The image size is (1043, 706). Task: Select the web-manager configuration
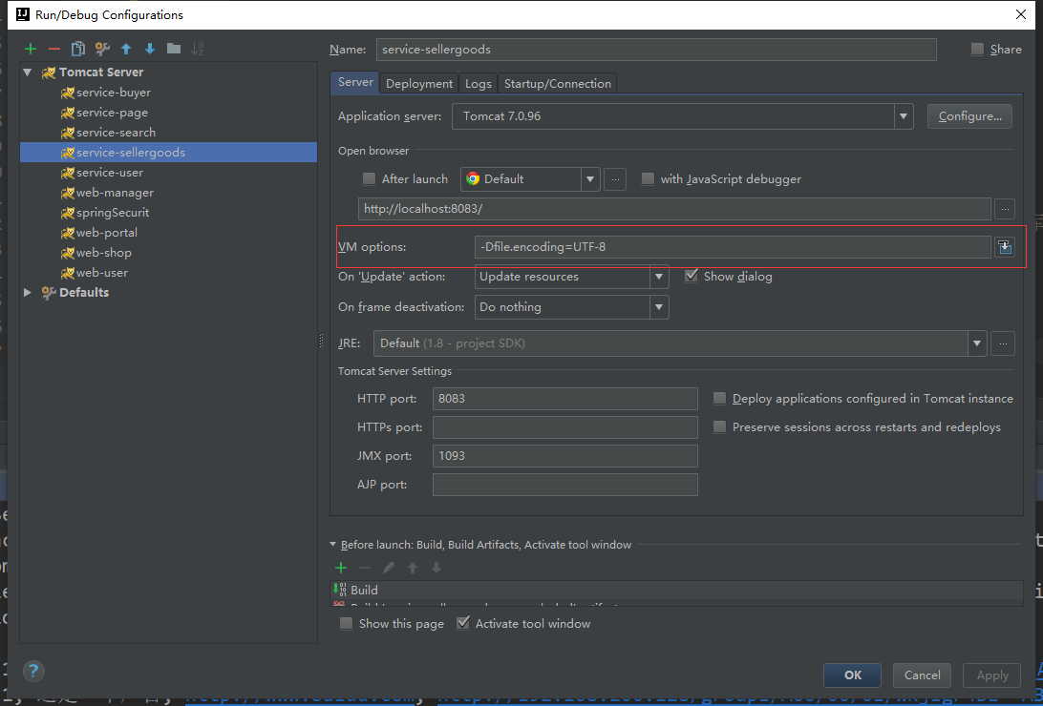coord(115,193)
